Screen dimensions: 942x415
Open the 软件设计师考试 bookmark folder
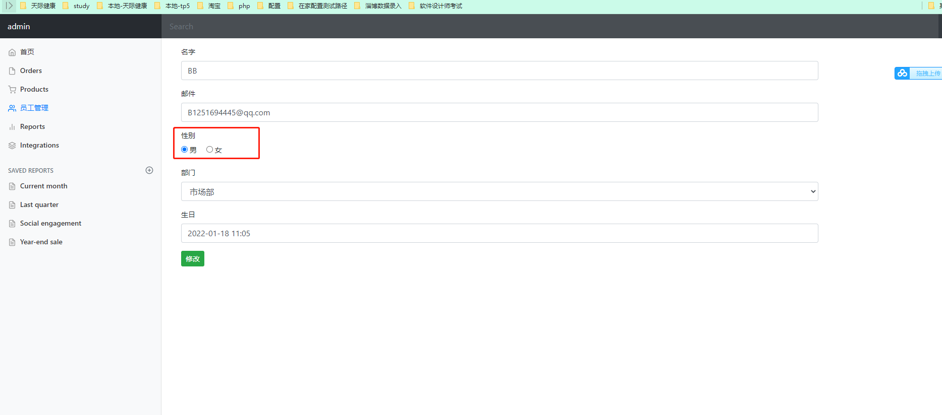435,6
